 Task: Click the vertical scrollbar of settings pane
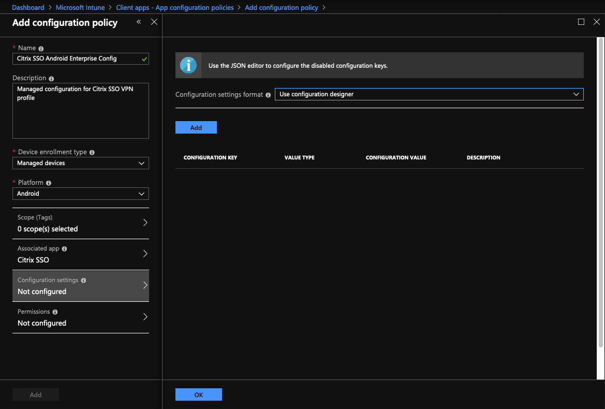(600, 192)
